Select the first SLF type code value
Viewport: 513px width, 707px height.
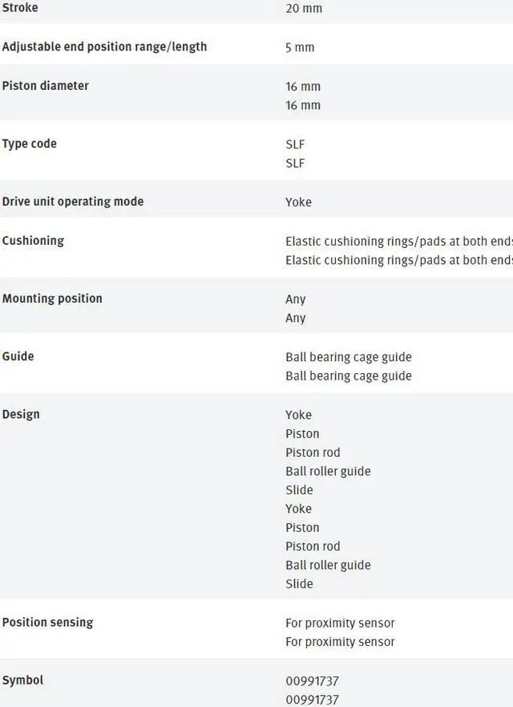[x=295, y=144]
